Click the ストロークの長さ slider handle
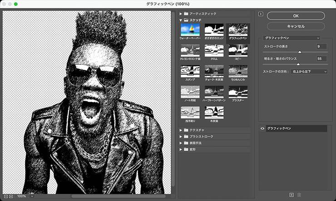Viewport: 336px width, 201px height. coord(300,52)
